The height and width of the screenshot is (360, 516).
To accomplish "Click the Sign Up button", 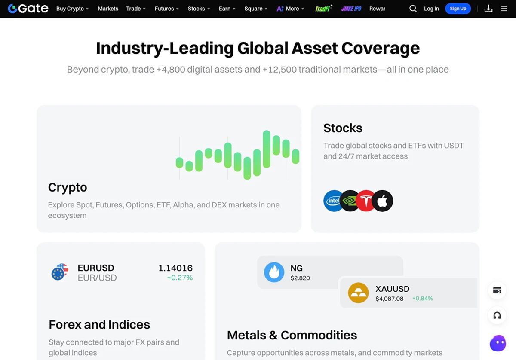I will [x=458, y=9].
